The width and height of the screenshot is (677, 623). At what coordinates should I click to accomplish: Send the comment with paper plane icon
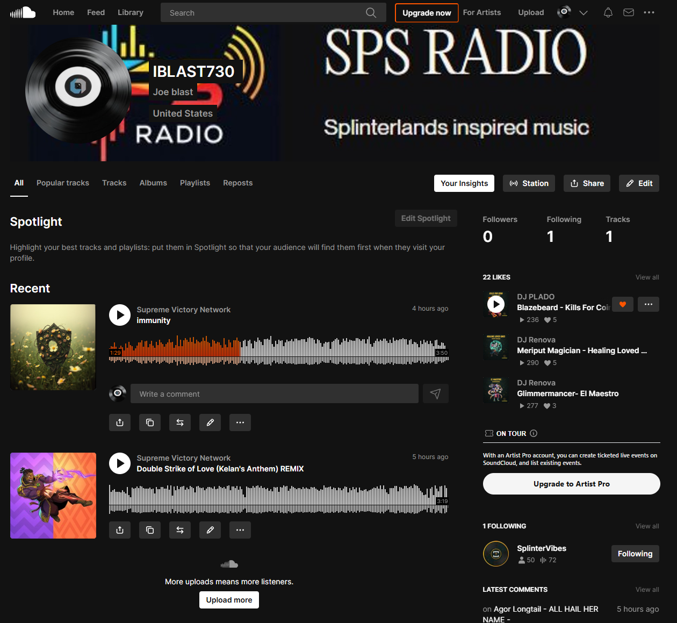pyautogui.click(x=436, y=393)
